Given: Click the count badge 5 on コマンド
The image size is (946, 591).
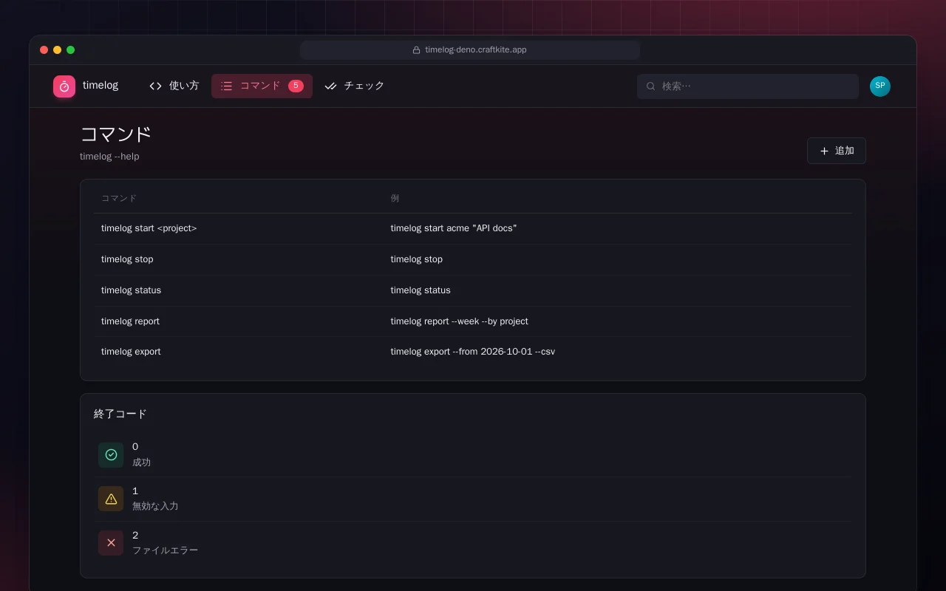Looking at the screenshot, I should 296,86.
